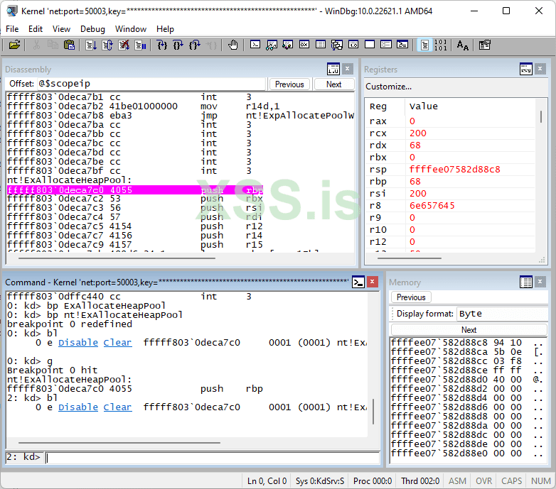The width and height of the screenshot is (556, 489).
Task: Toggle Source mode on toolbar button
Action: pos(424,45)
